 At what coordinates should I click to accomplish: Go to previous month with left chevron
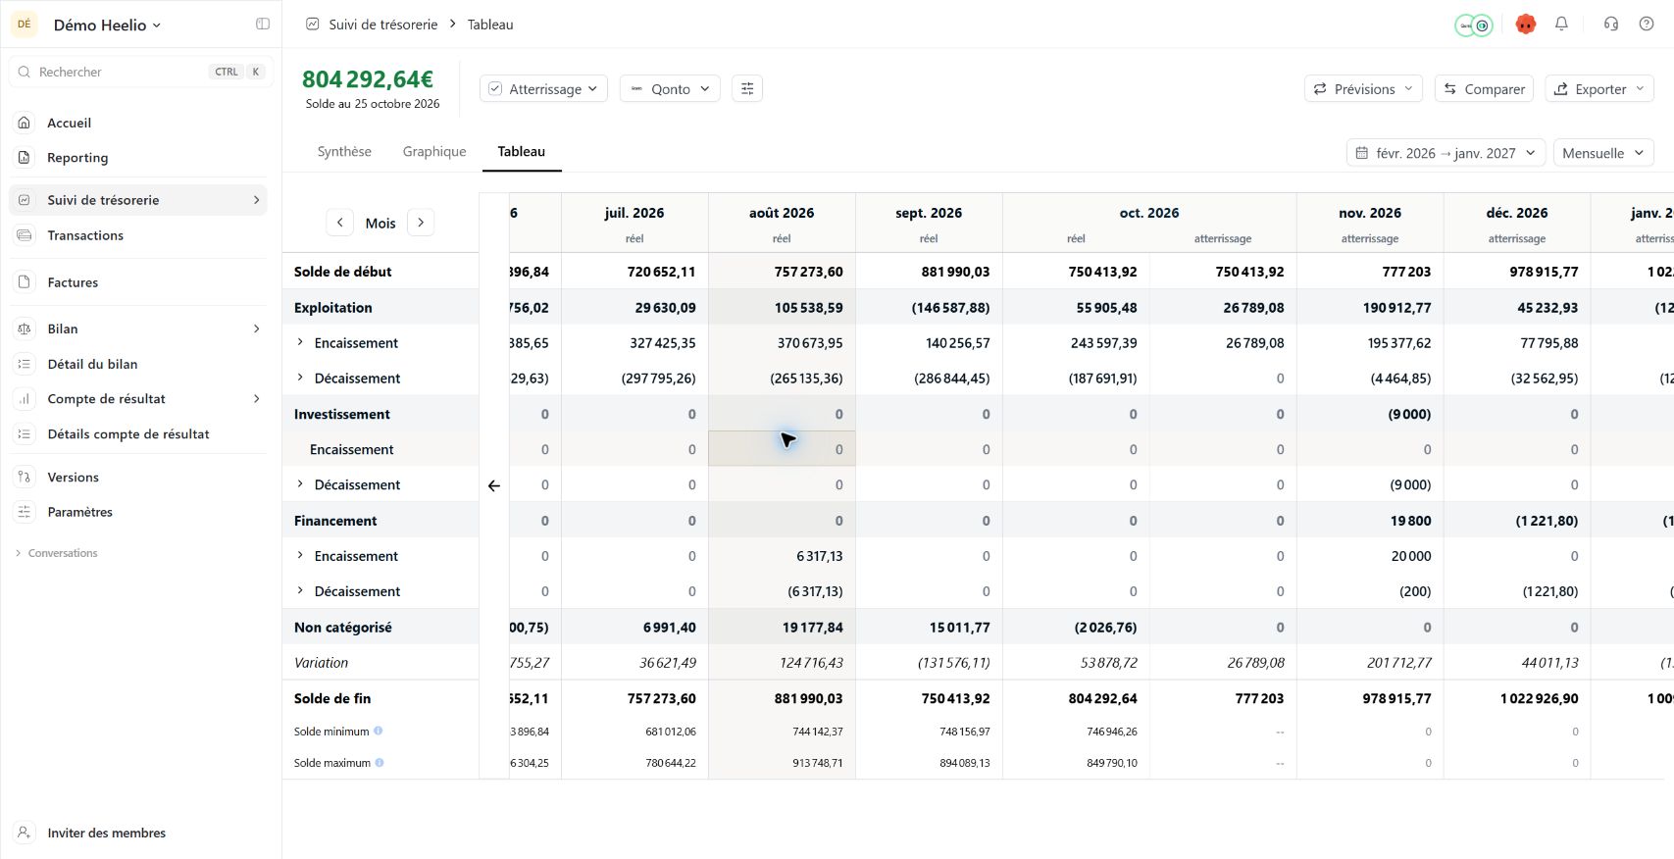[339, 223]
